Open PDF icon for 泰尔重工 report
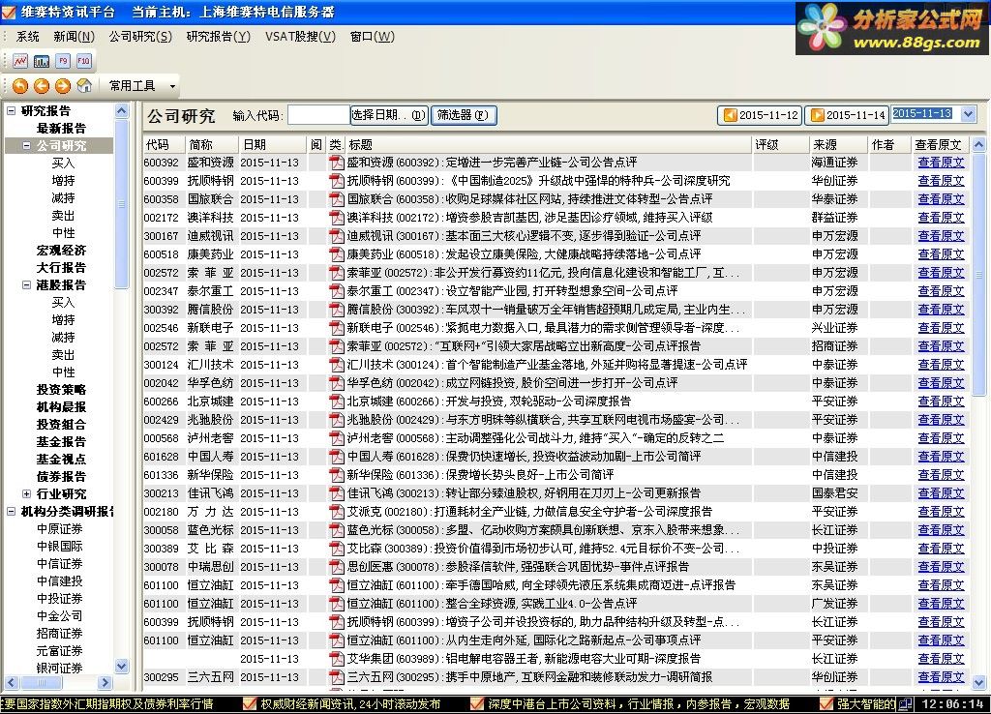Viewport: 991px width, 714px height. pyautogui.click(x=337, y=291)
